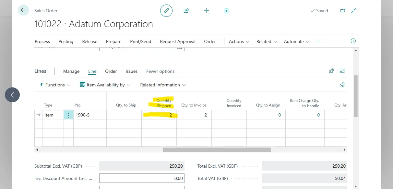Click the Saved status indicator
The height and width of the screenshot is (189, 393).
point(319,11)
